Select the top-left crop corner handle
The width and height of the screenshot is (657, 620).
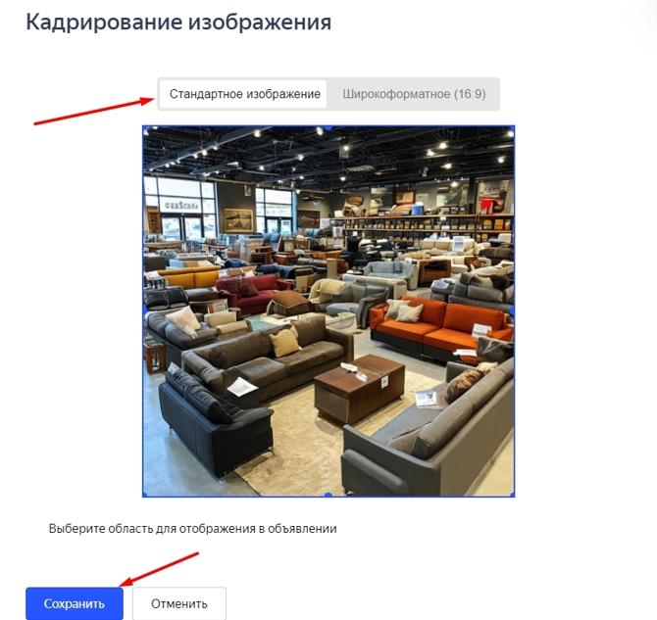(x=144, y=127)
